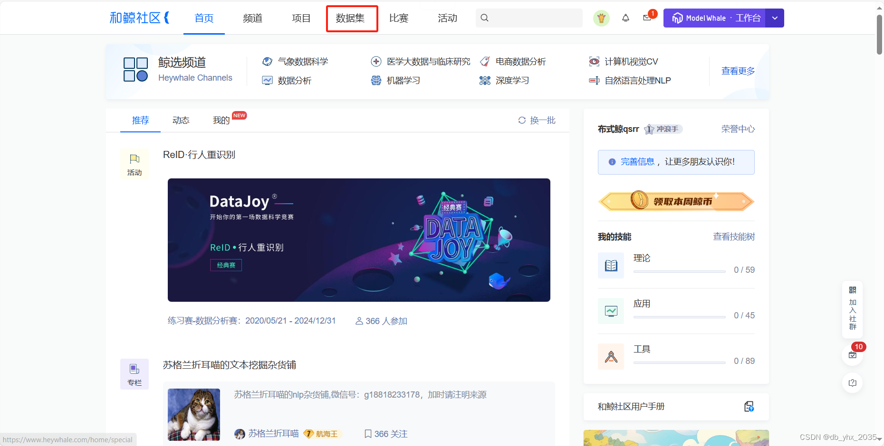Screen dimensions: 884x446
Task: Open title 苏格兰折耳喵的文本挖掘杂货铺
Action: point(230,365)
